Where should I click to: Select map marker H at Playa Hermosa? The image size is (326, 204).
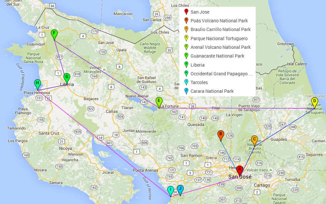[x=37, y=84]
